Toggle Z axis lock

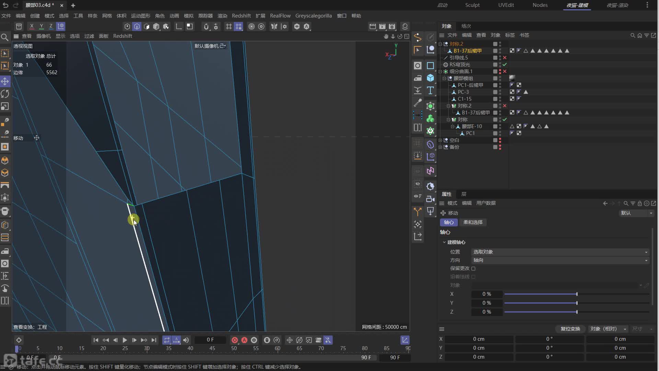[51, 26]
